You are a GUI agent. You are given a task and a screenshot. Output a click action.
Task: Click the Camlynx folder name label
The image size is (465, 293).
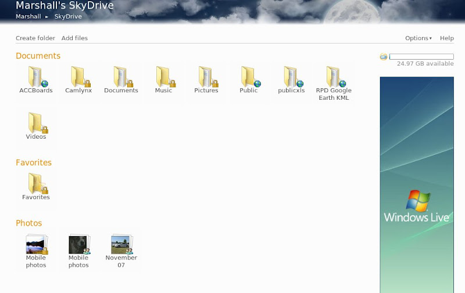click(x=78, y=91)
